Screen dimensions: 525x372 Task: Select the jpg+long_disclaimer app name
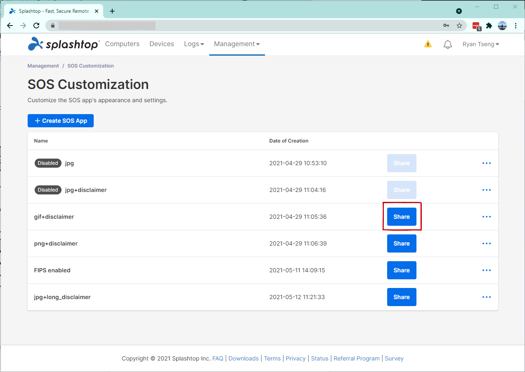click(x=62, y=297)
